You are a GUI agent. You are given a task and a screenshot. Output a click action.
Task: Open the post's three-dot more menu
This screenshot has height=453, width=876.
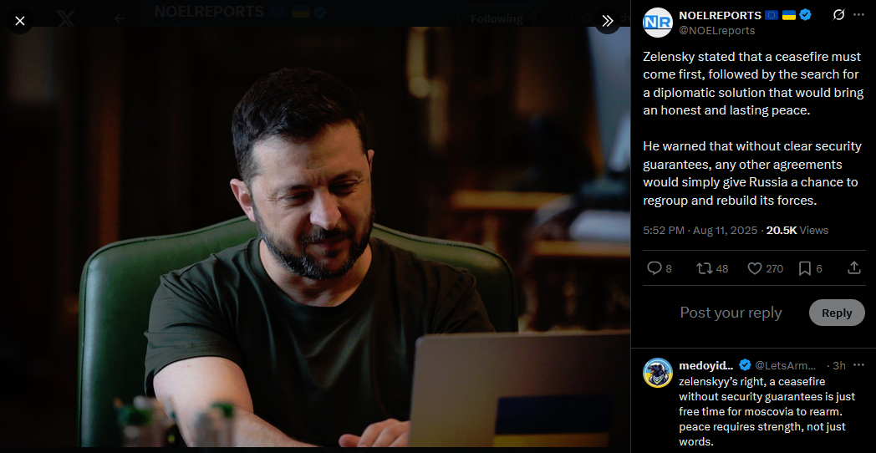click(x=858, y=15)
